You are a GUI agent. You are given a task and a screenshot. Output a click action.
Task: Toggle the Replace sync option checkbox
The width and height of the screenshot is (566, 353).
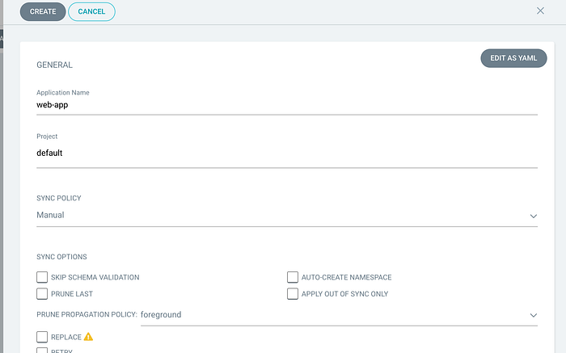coord(42,337)
